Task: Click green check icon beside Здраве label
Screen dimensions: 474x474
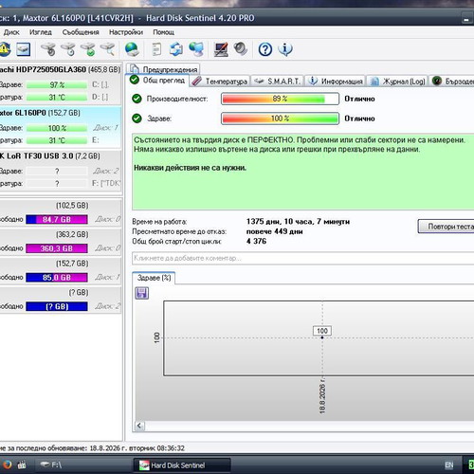Action: click(137, 118)
